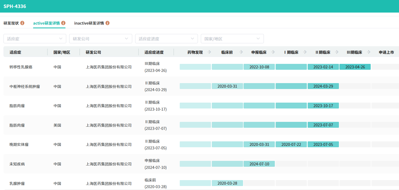Switch to the 研发现状 tab
This screenshot has height=190, width=399.
[11, 23]
